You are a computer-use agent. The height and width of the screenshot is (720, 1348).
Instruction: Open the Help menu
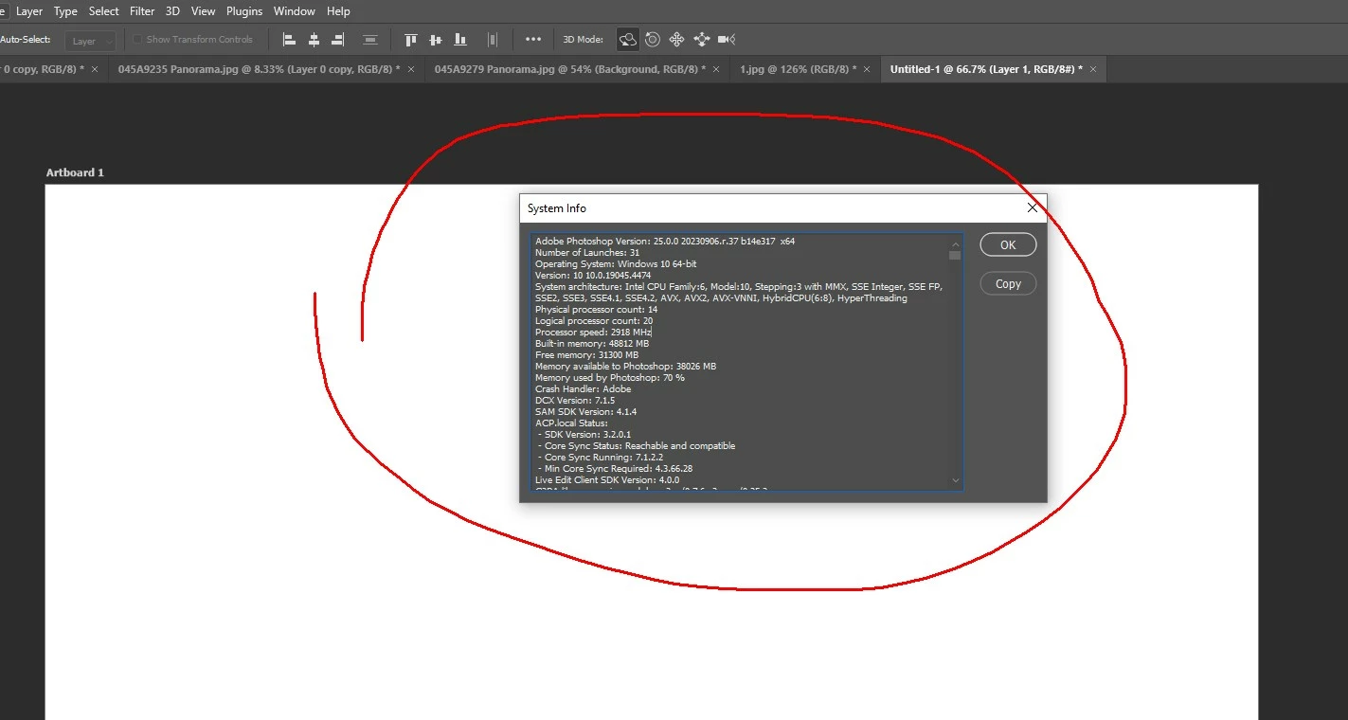click(x=338, y=11)
